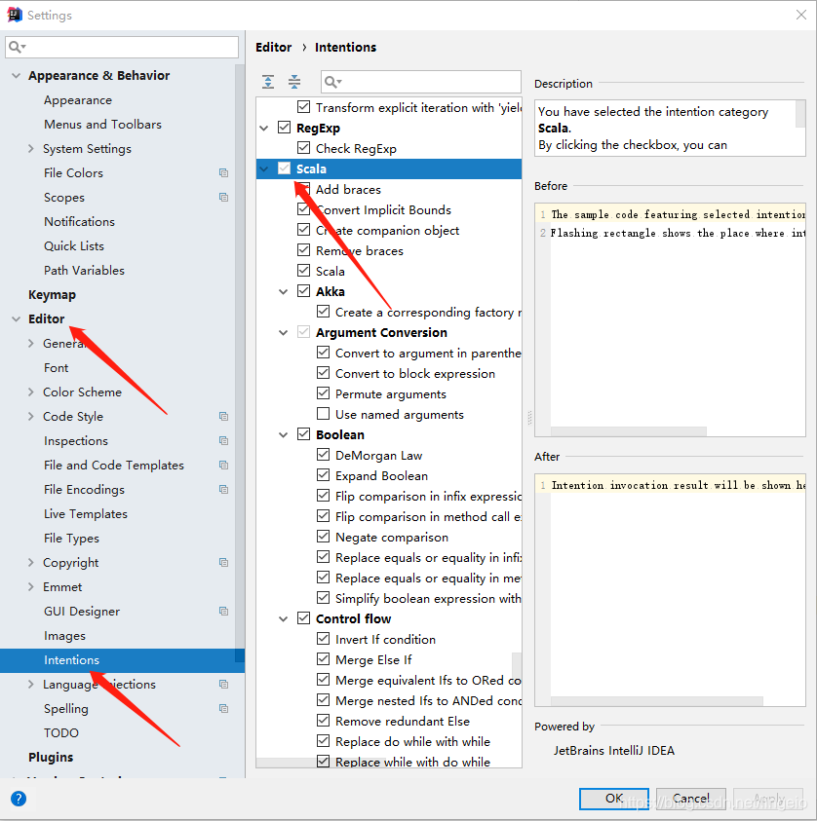
Task: Select Negate comparison intention
Action: (392, 538)
